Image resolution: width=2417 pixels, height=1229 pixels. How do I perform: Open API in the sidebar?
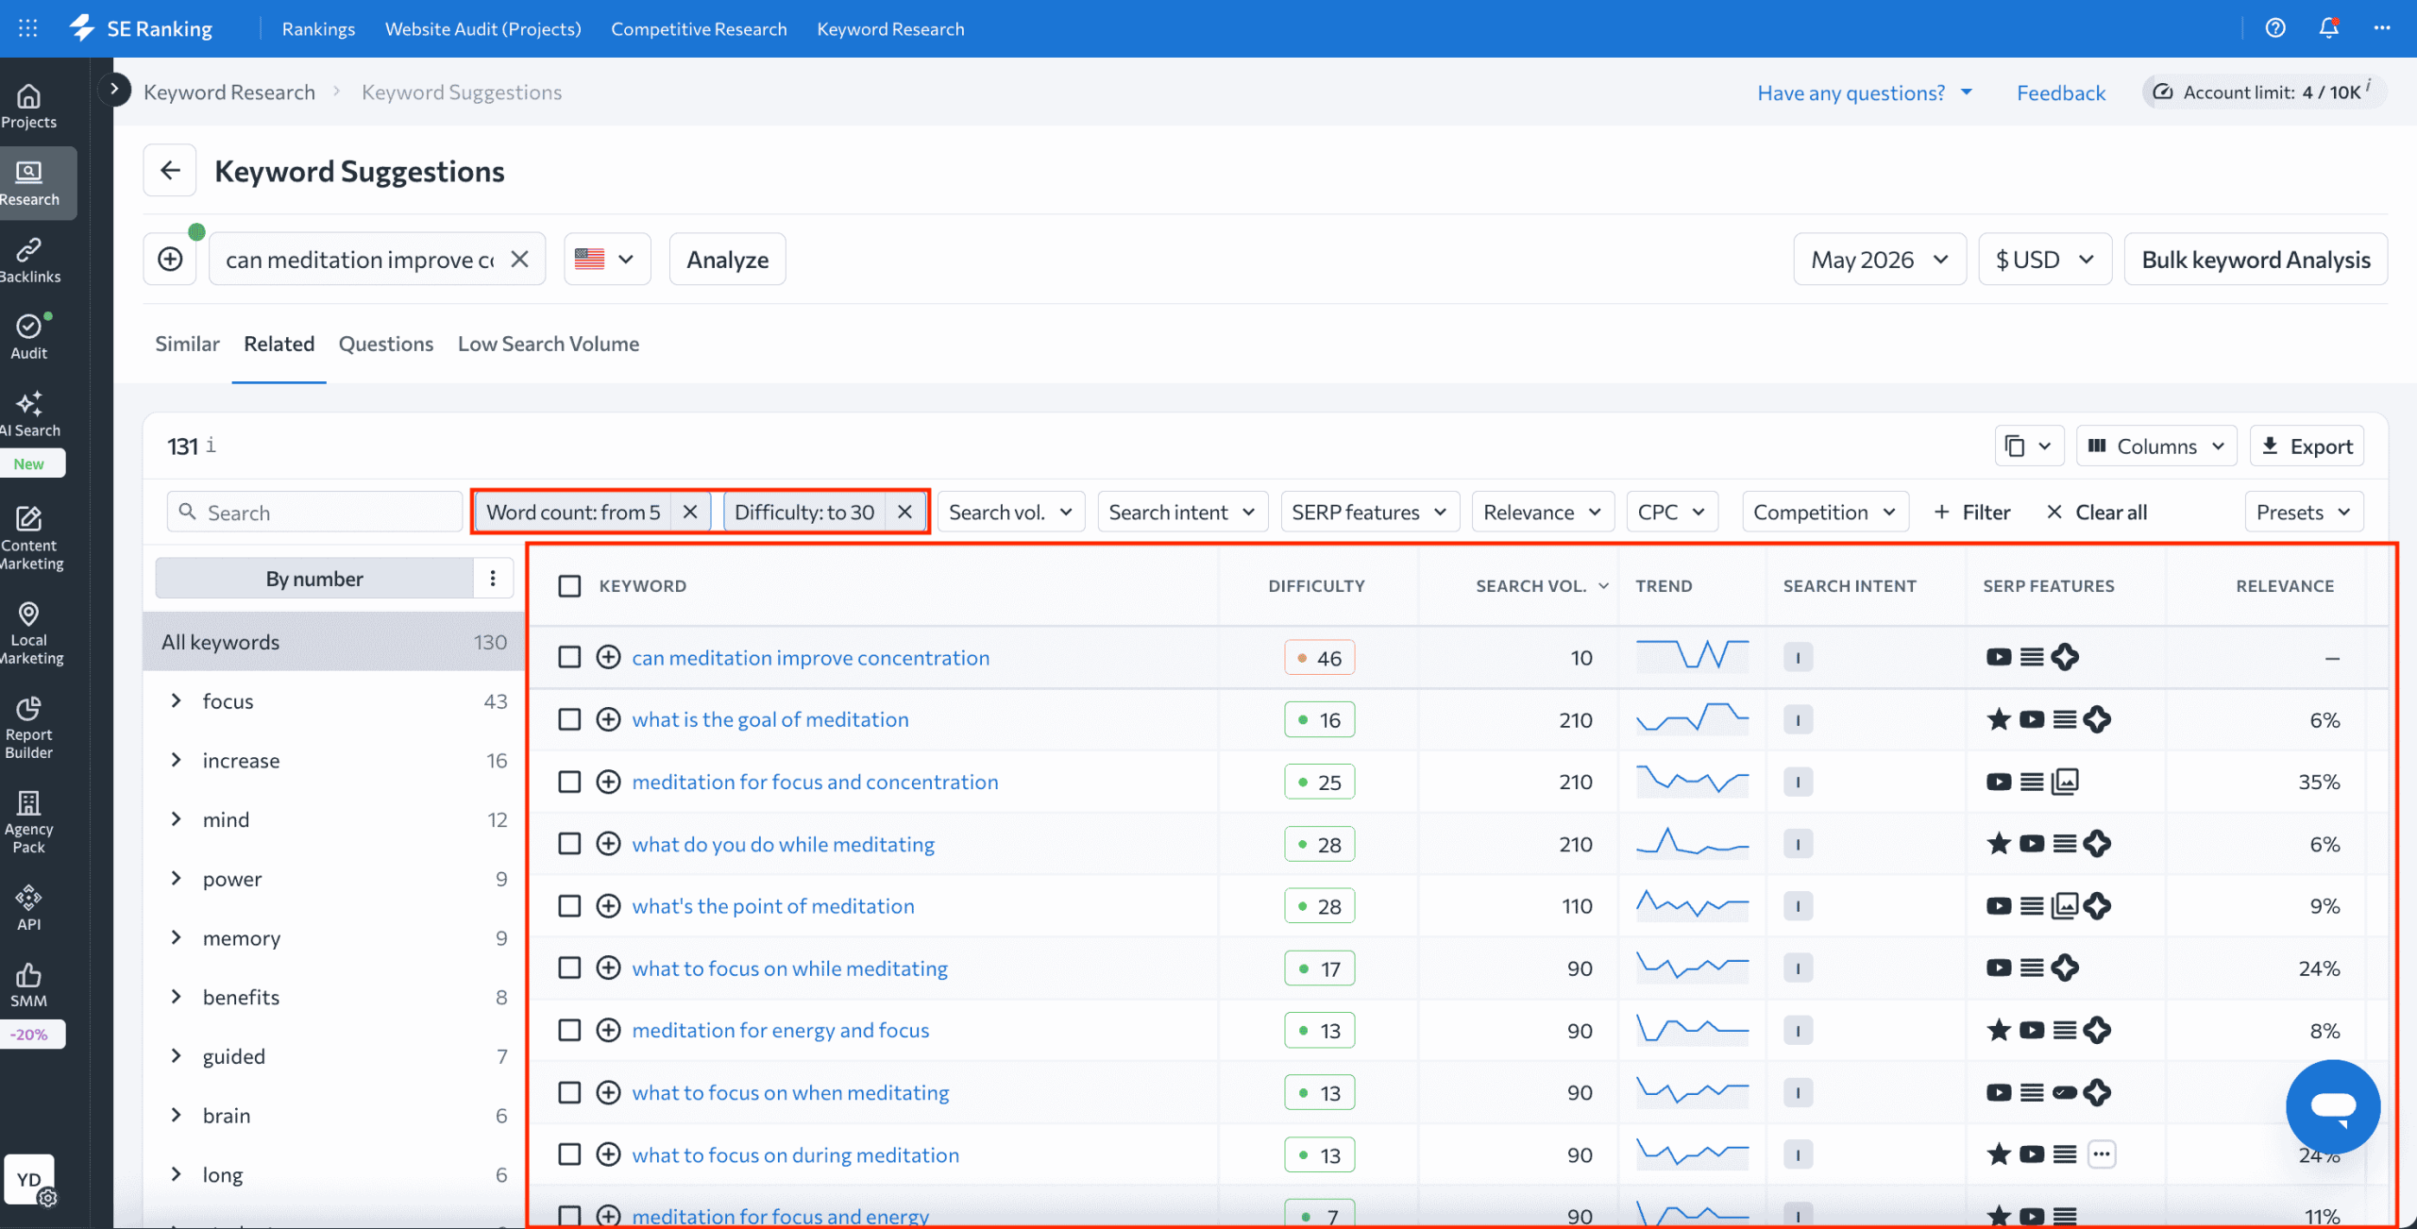tap(28, 908)
